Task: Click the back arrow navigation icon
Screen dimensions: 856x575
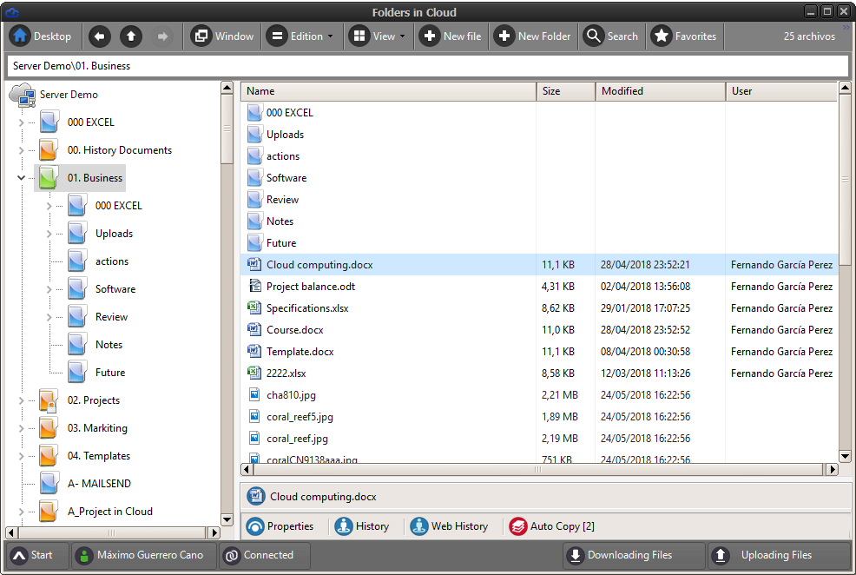Action: click(99, 36)
